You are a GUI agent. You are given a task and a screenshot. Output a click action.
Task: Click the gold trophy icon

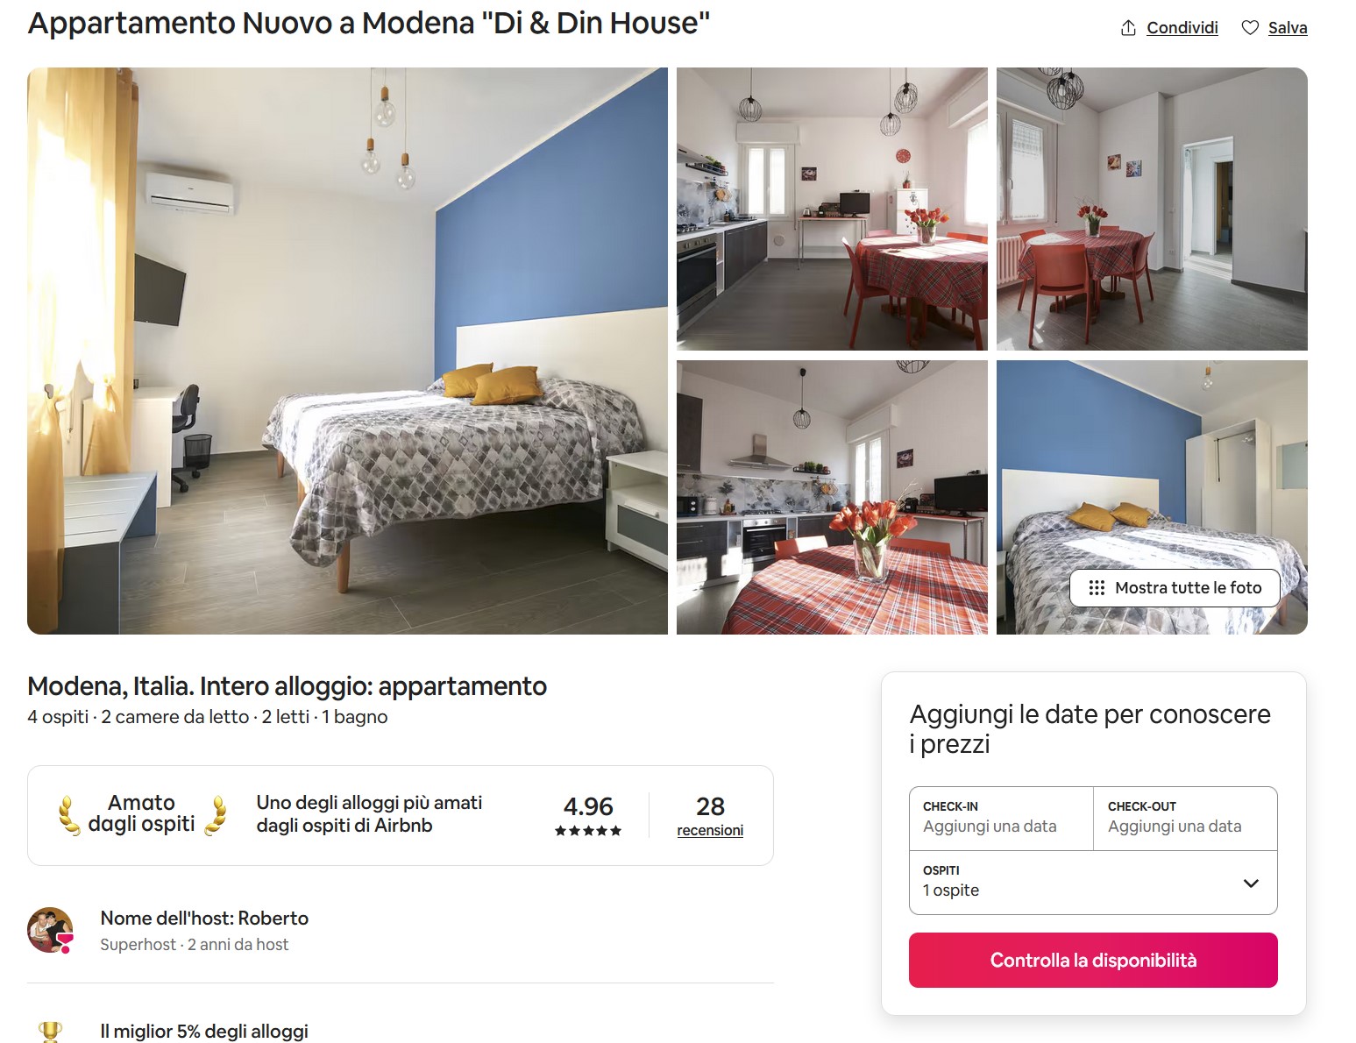[51, 1032]
